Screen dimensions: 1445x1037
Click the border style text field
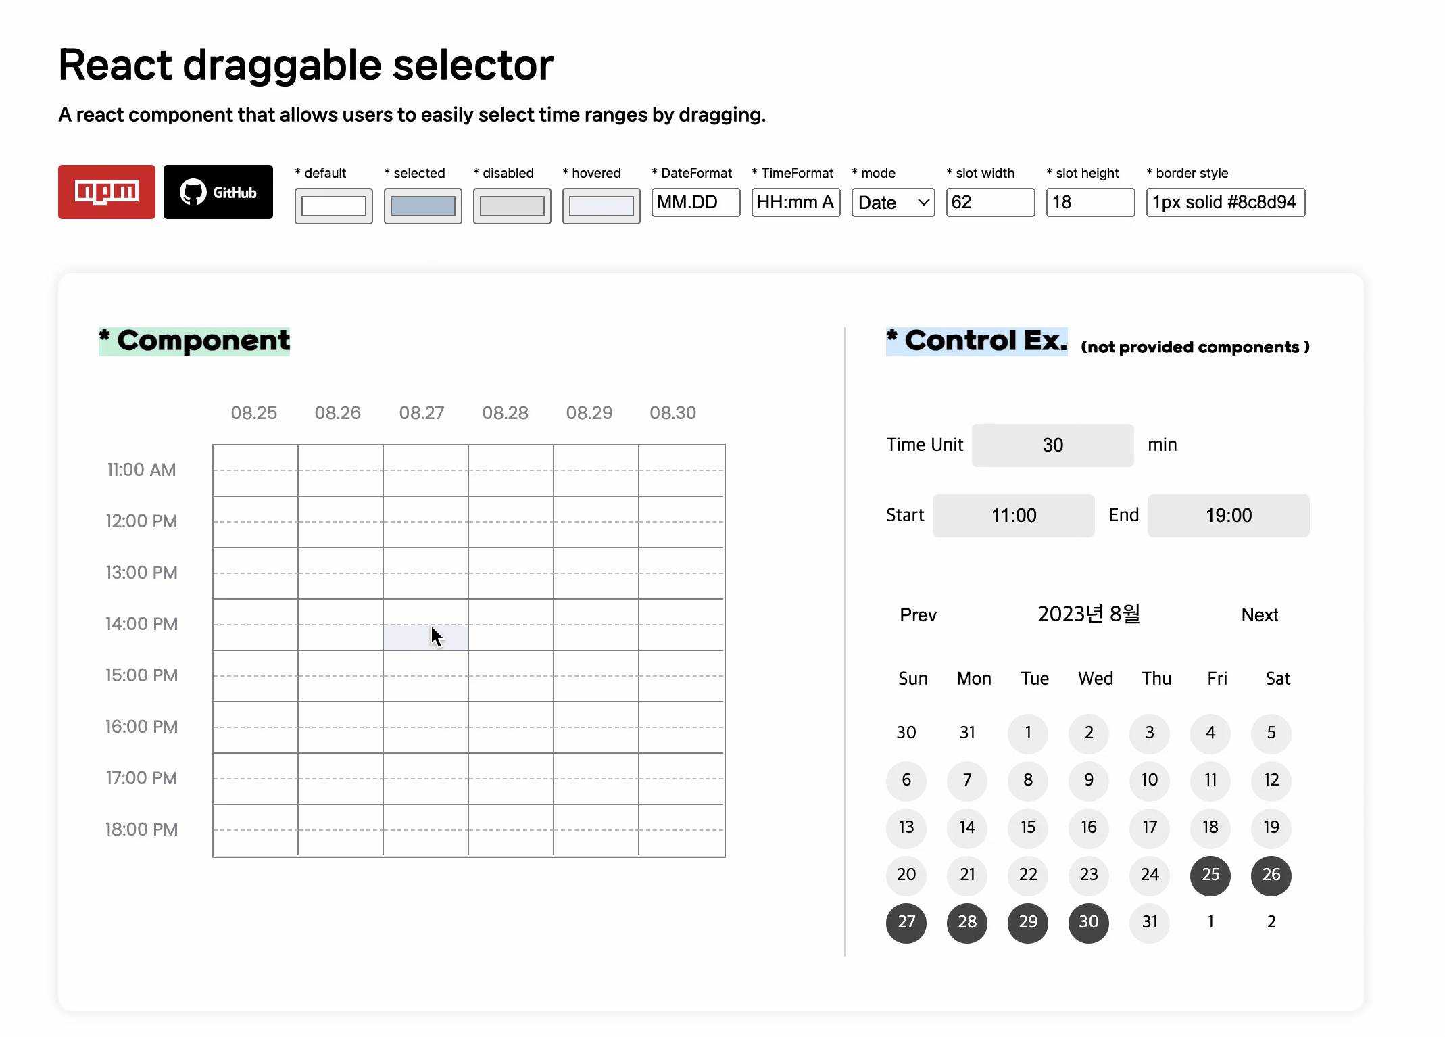(1225, 202)
